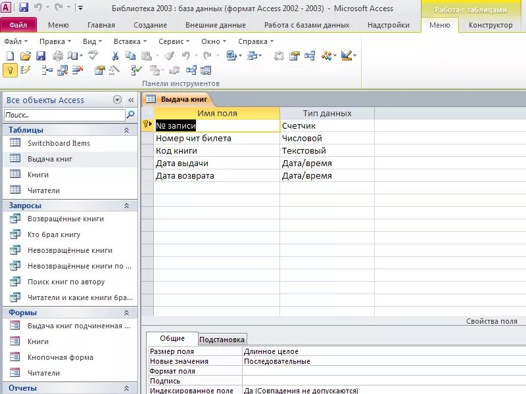Click the Format Painter brush icon
Screen dimensions: 526x394
pyautogui.click(x=170, y=56)
